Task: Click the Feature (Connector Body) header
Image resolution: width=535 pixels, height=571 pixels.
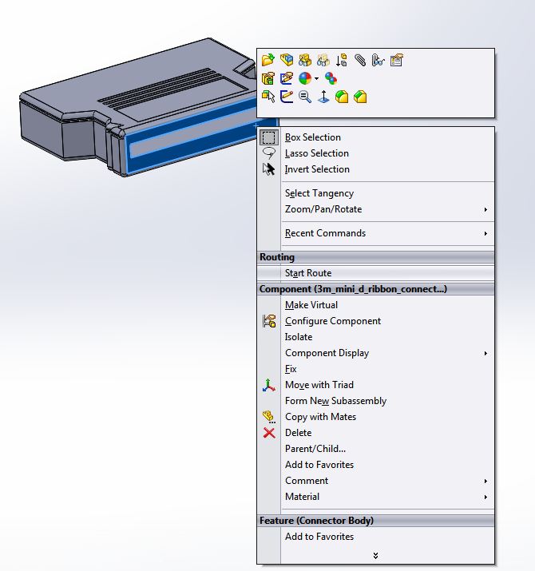Action: coord(375,521)
